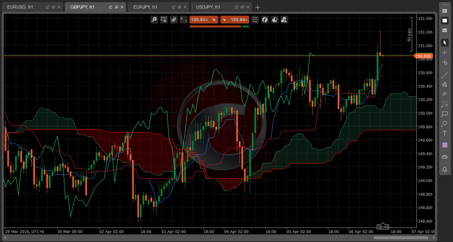Screen dimensions: 453x242
Task: Add a new chart tab with plus
Action: [x=258, y=7]
